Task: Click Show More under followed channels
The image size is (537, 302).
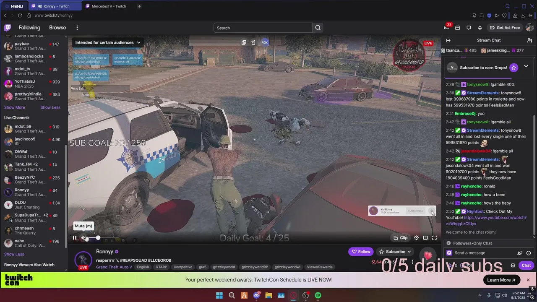Action: [x=14, y=107]
